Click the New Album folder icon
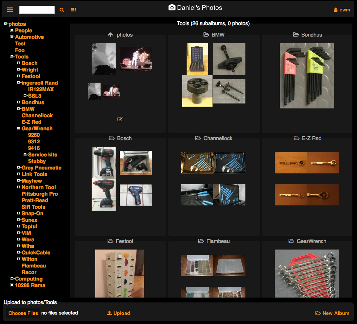The height and width of the screenshot is (324, 357). pos(318,313)
